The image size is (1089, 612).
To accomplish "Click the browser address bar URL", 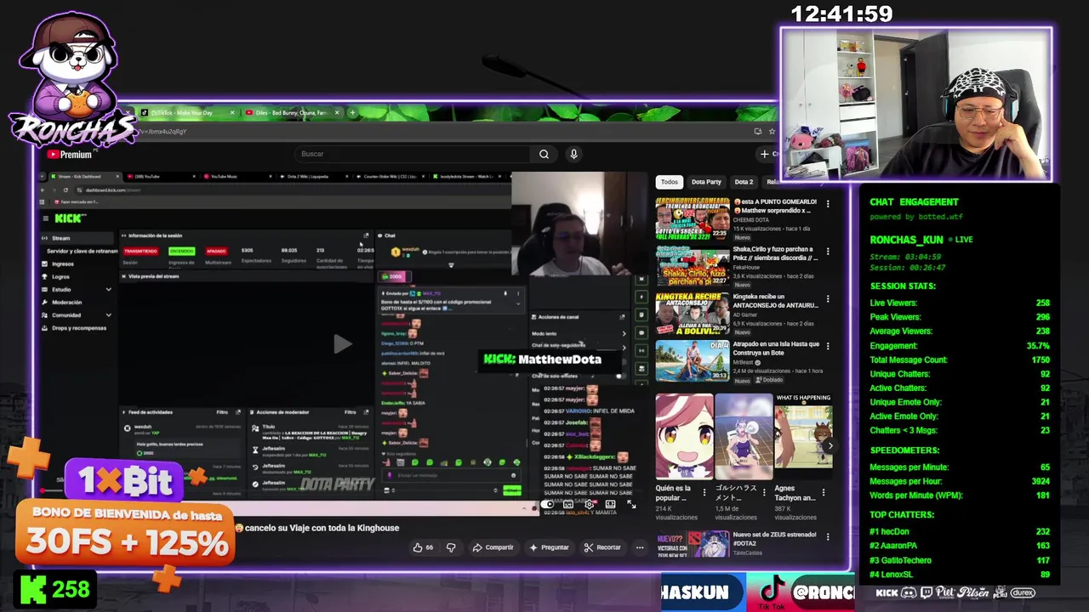I will click(162, 132).
